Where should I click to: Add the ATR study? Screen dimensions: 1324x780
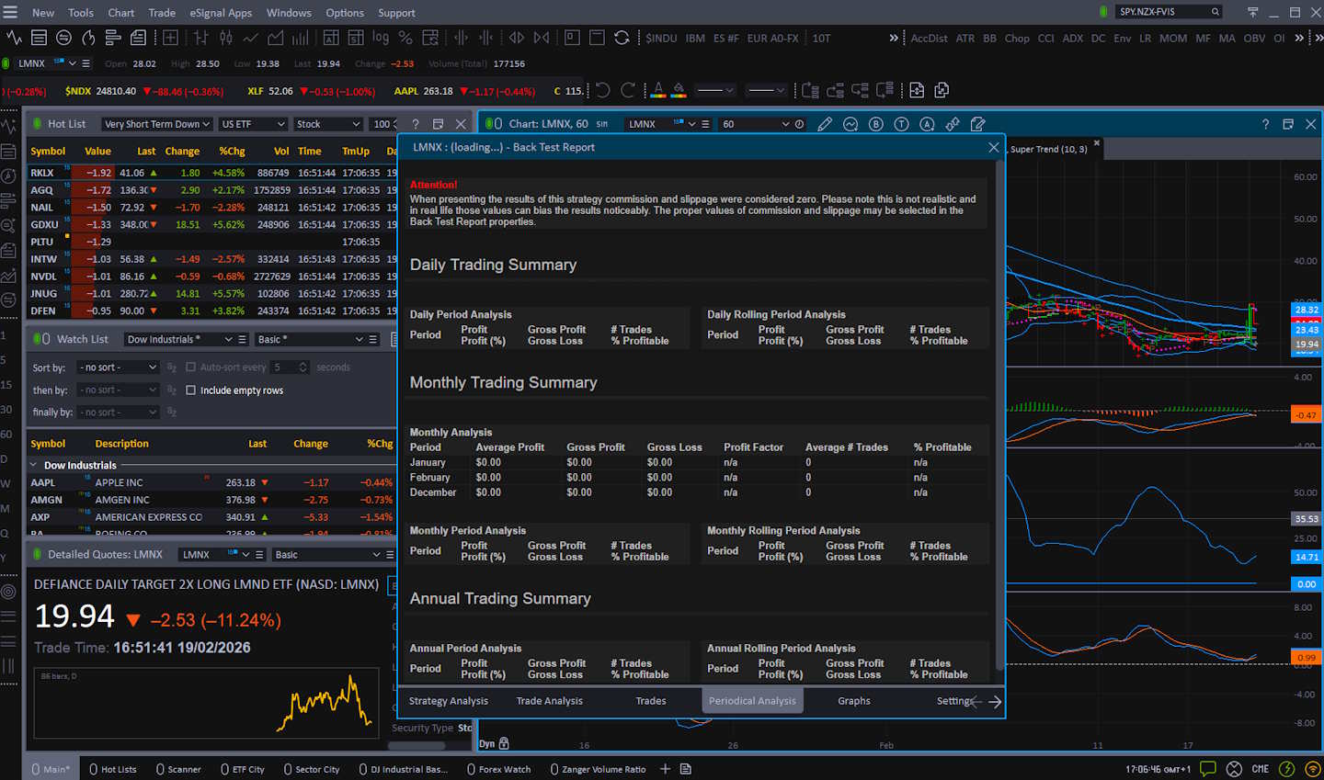[964, 38]
